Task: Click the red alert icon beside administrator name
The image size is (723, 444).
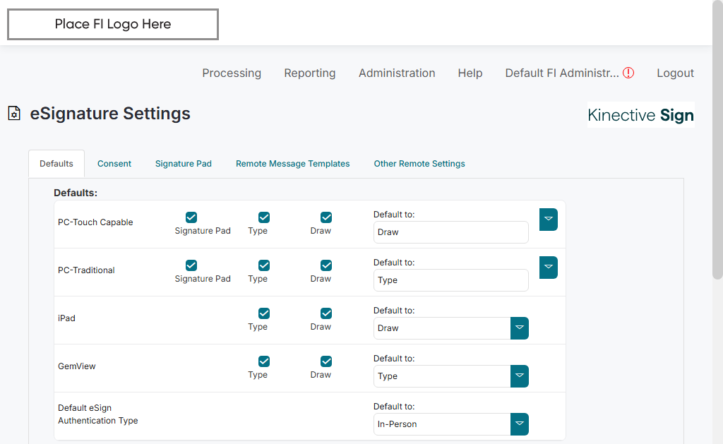Action: [628, 73]
